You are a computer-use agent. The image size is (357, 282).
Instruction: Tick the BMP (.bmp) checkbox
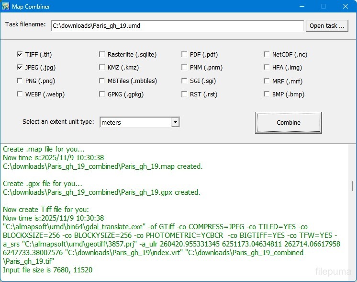point(267,94)
